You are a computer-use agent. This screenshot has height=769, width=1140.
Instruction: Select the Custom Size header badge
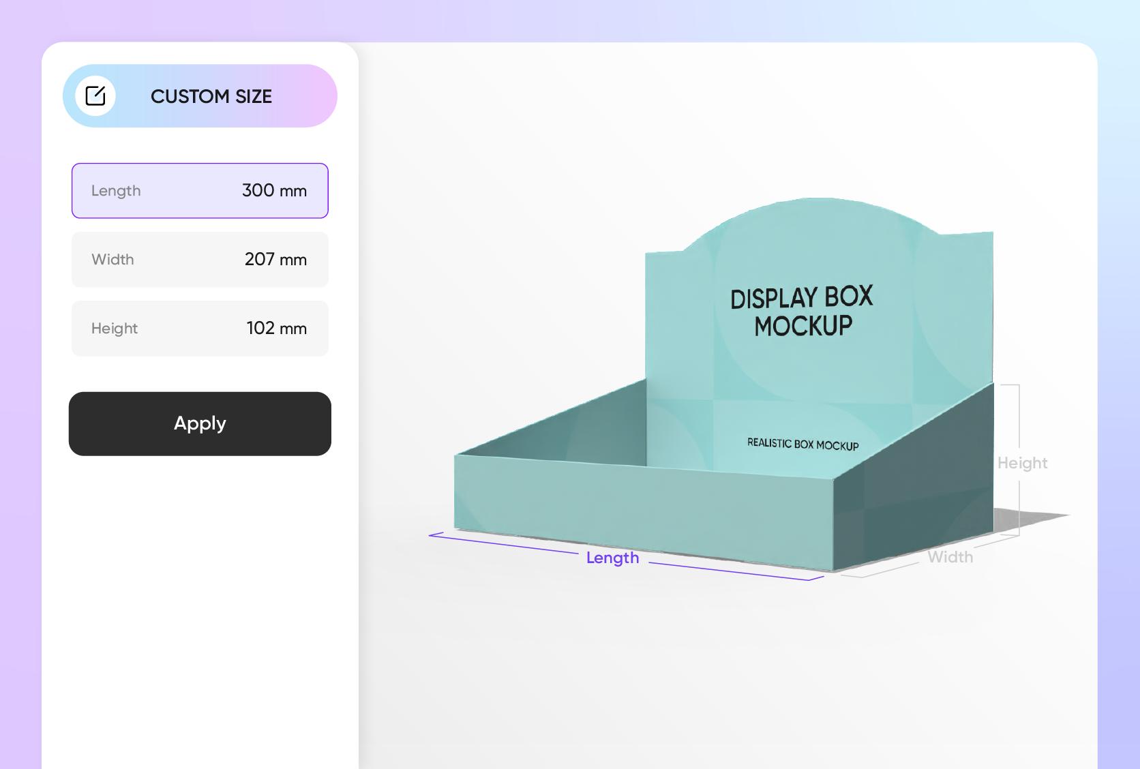pos(200,95)
